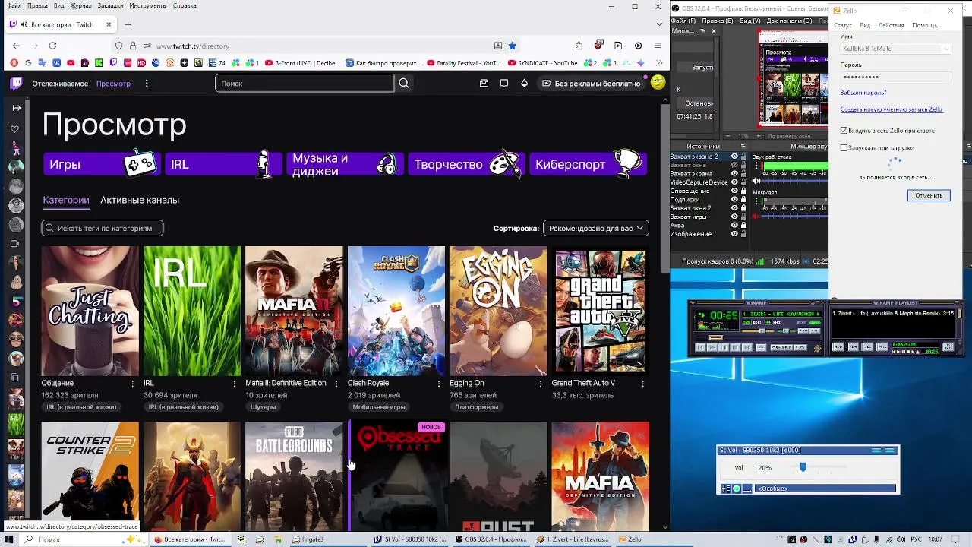Click Winamp play button
This screenshot has height=547, width=972.
(712, 347)
